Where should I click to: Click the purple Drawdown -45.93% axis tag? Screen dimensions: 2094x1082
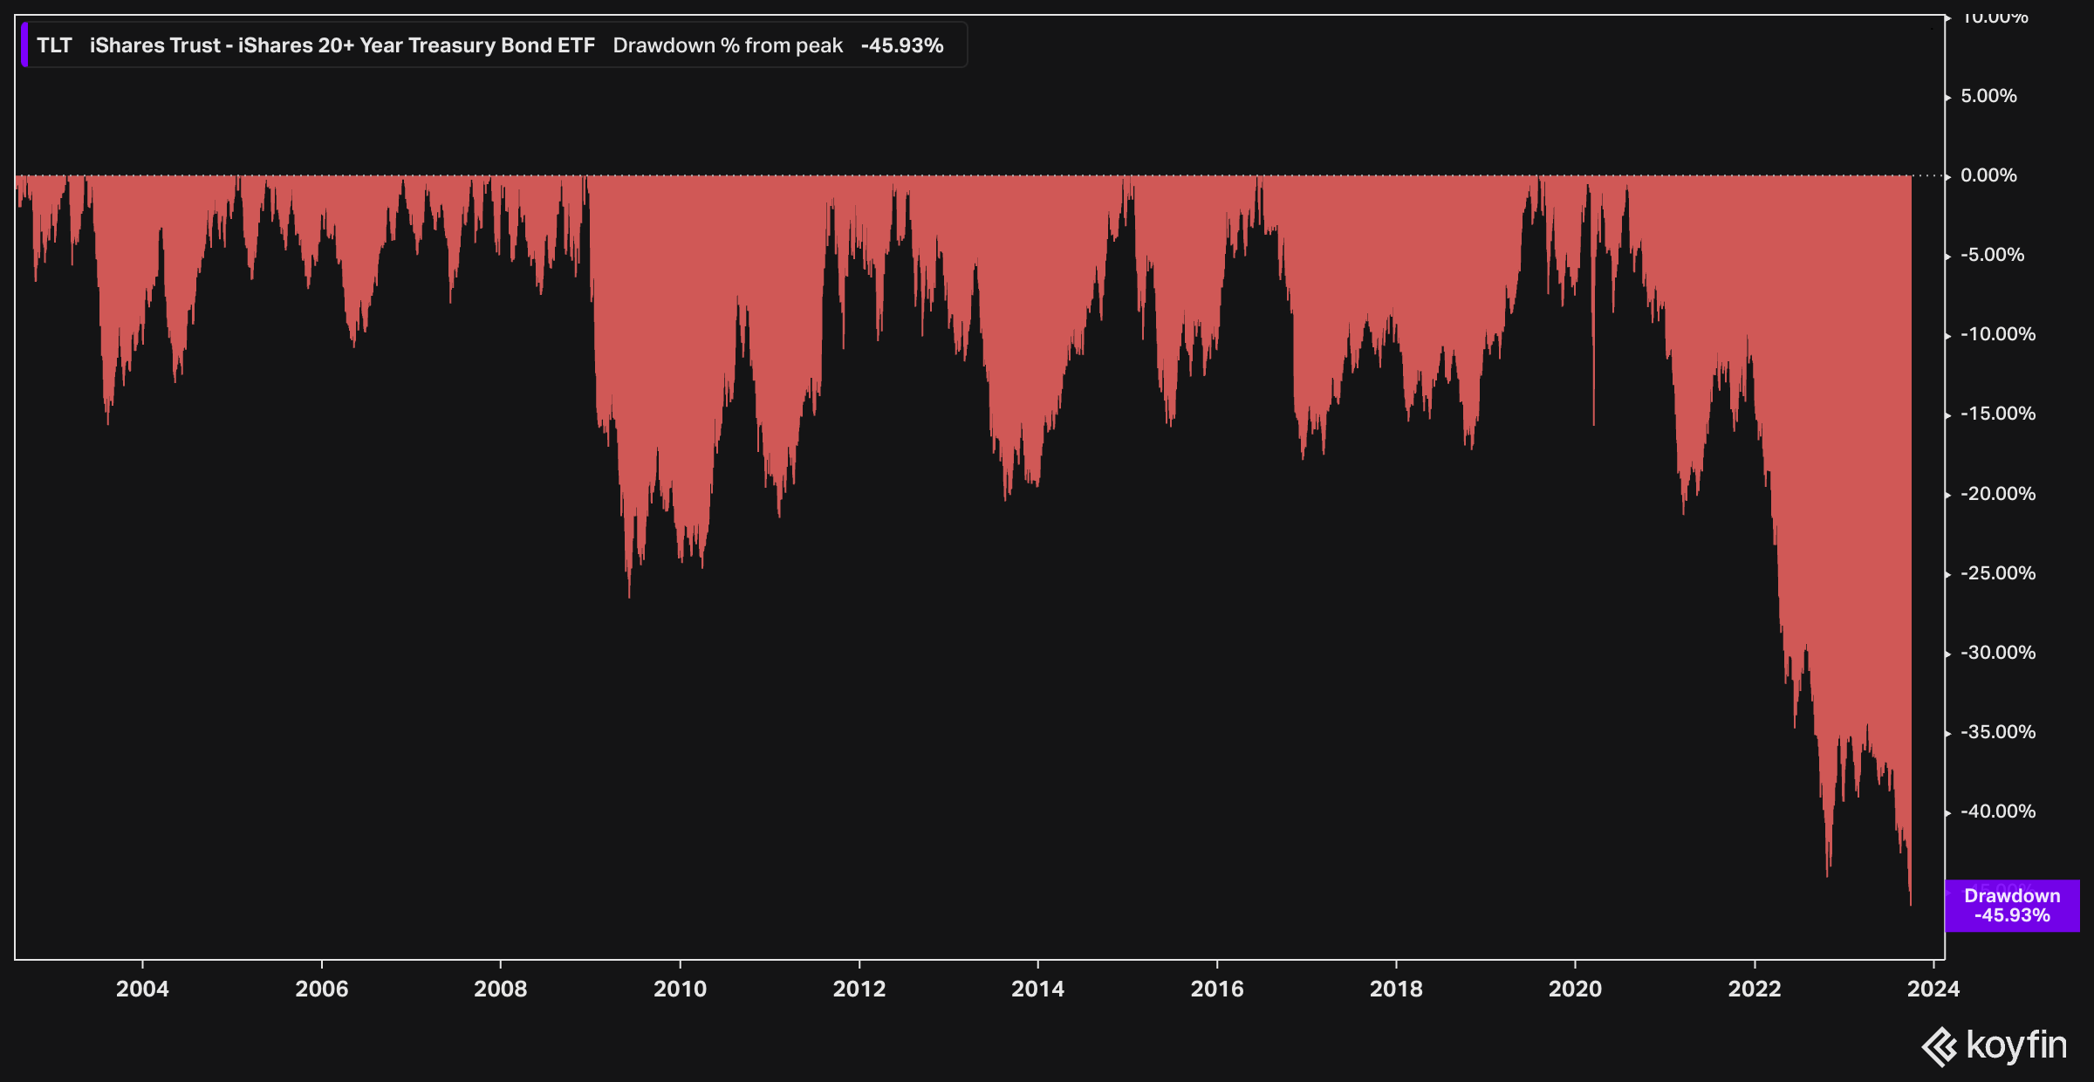(2012, 906)
